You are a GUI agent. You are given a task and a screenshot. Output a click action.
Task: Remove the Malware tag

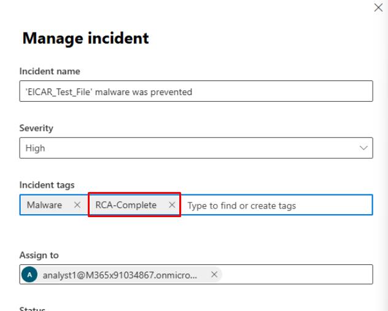tap(77, 205)
